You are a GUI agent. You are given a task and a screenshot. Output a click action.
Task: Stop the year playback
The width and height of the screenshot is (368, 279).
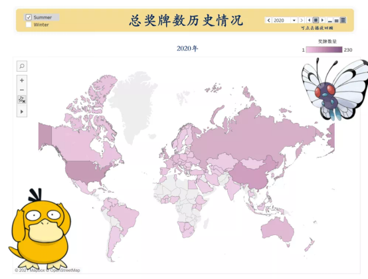316,21
